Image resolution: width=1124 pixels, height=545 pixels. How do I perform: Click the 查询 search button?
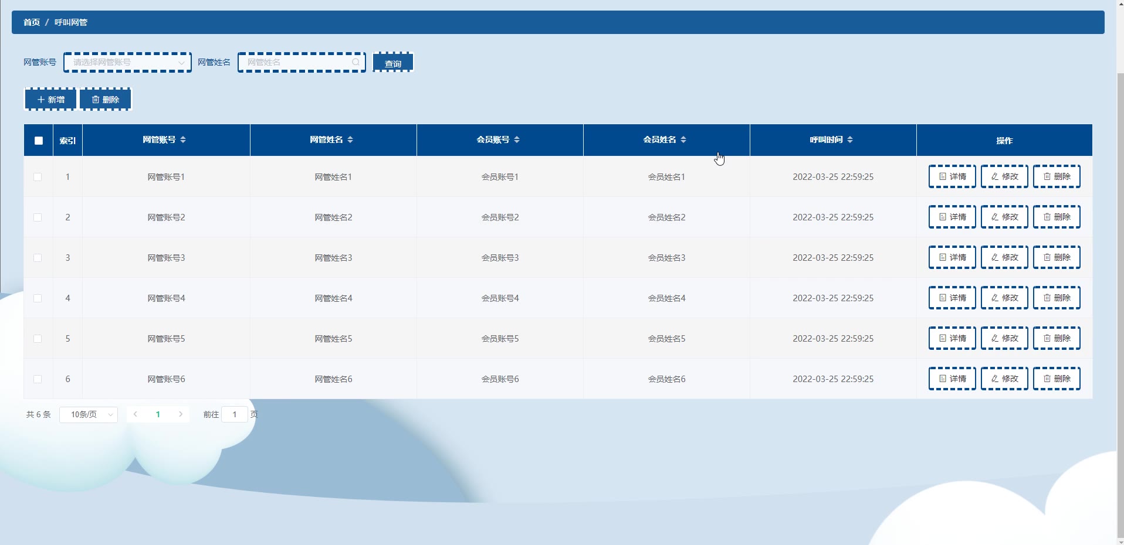coord(393,62)
